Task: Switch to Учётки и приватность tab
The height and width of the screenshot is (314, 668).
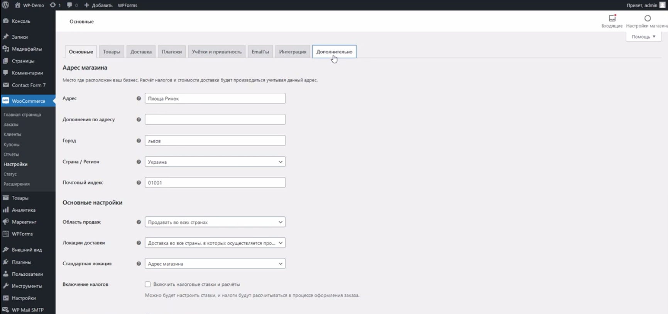Action: (x=216, y=52)
